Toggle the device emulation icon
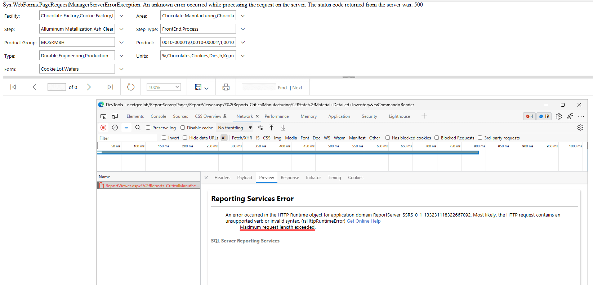Viewport: 593px width, 290px height. tap(115, 116)
